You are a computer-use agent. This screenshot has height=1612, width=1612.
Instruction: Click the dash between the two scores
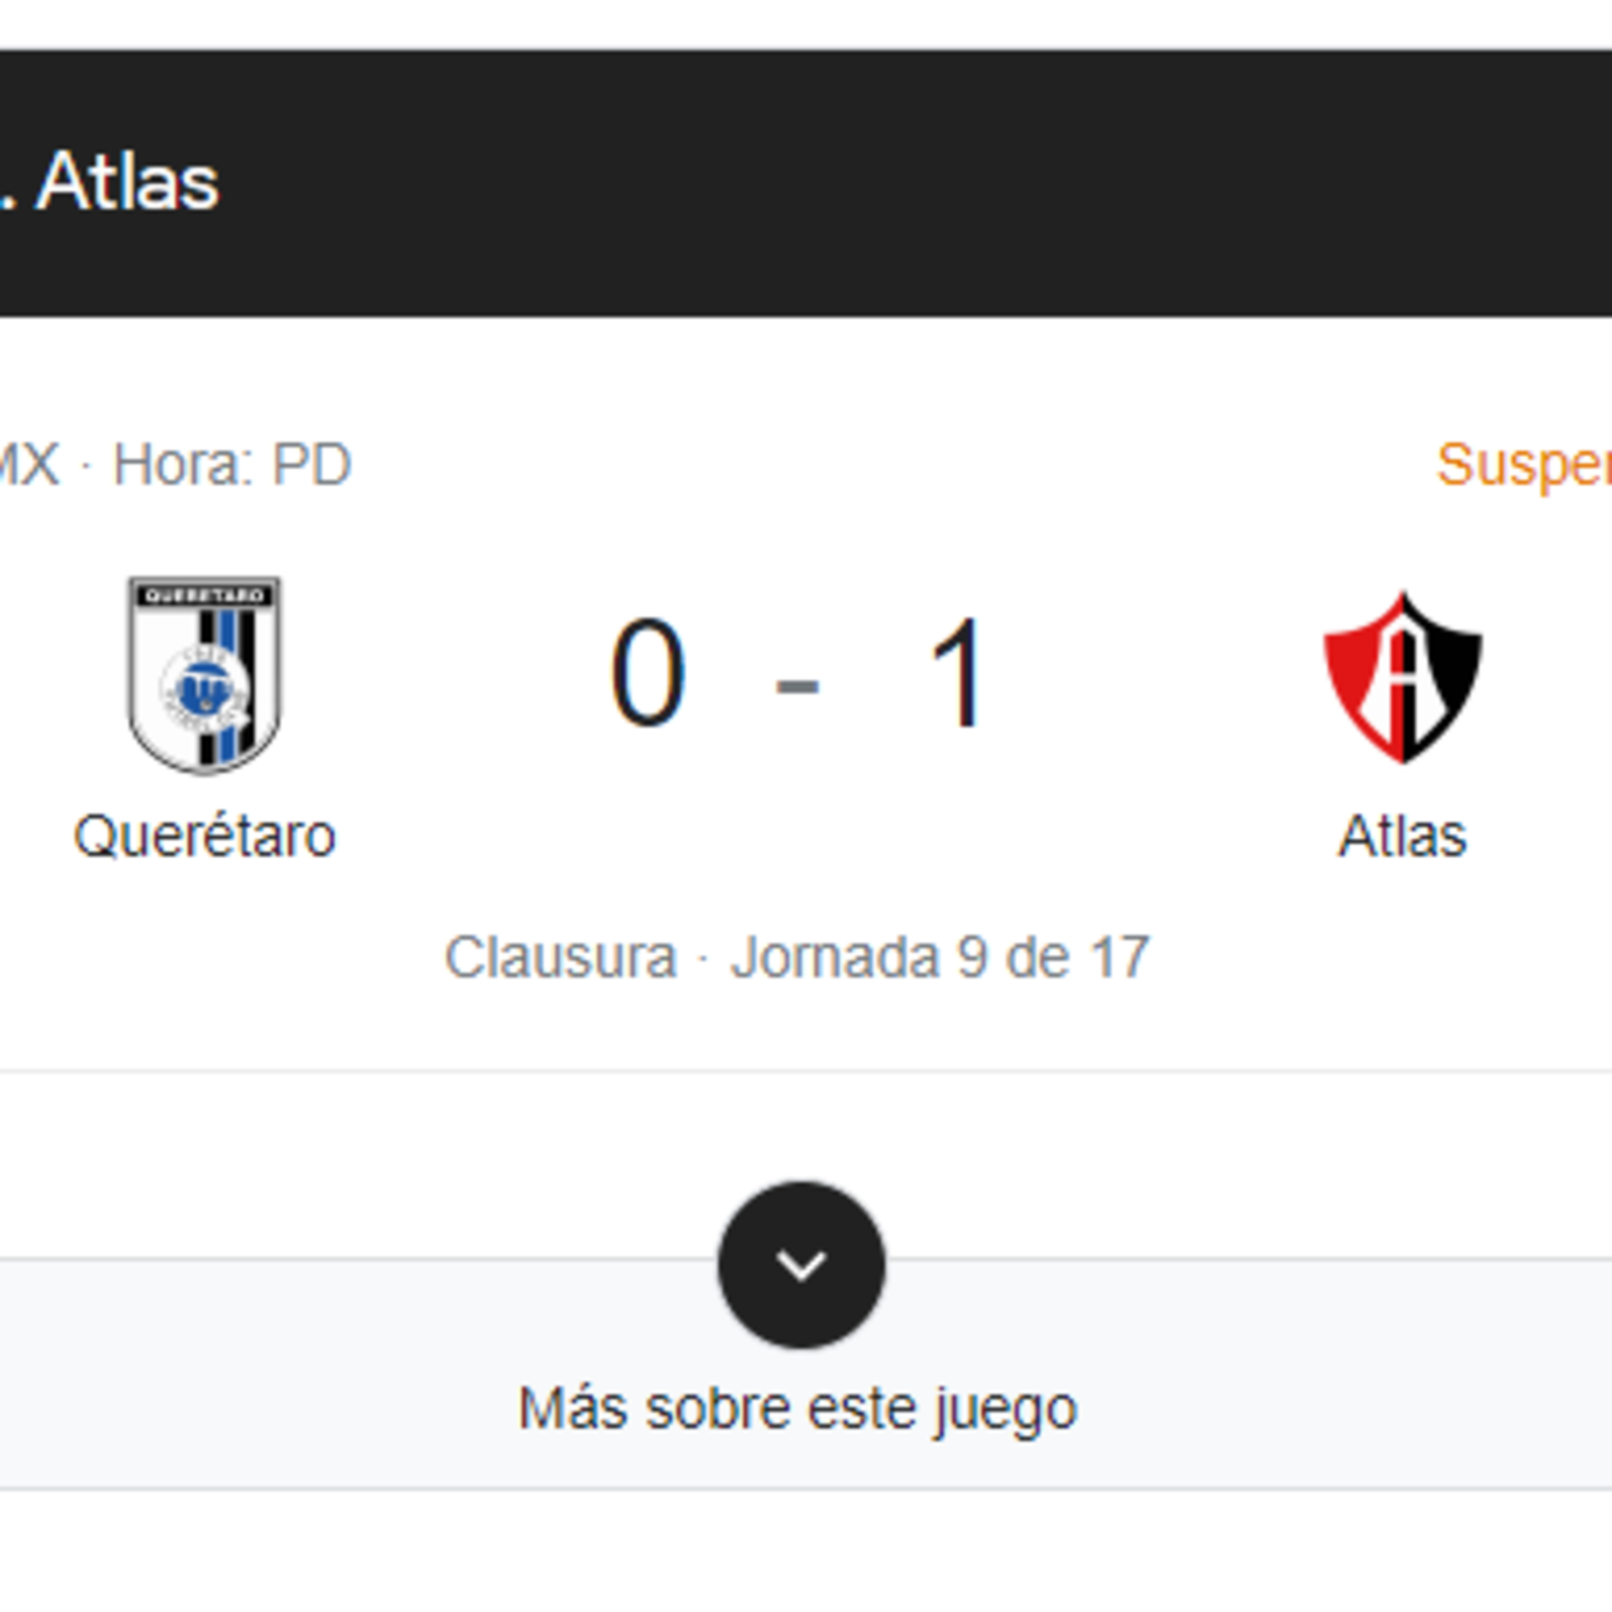(x=797, y=686)
